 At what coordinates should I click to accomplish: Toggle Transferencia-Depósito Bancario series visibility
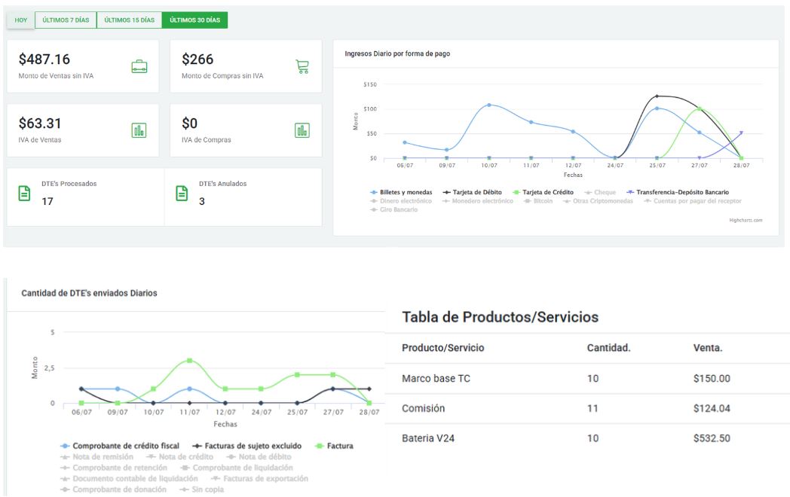pyautogui.click(x=677, y=192)
